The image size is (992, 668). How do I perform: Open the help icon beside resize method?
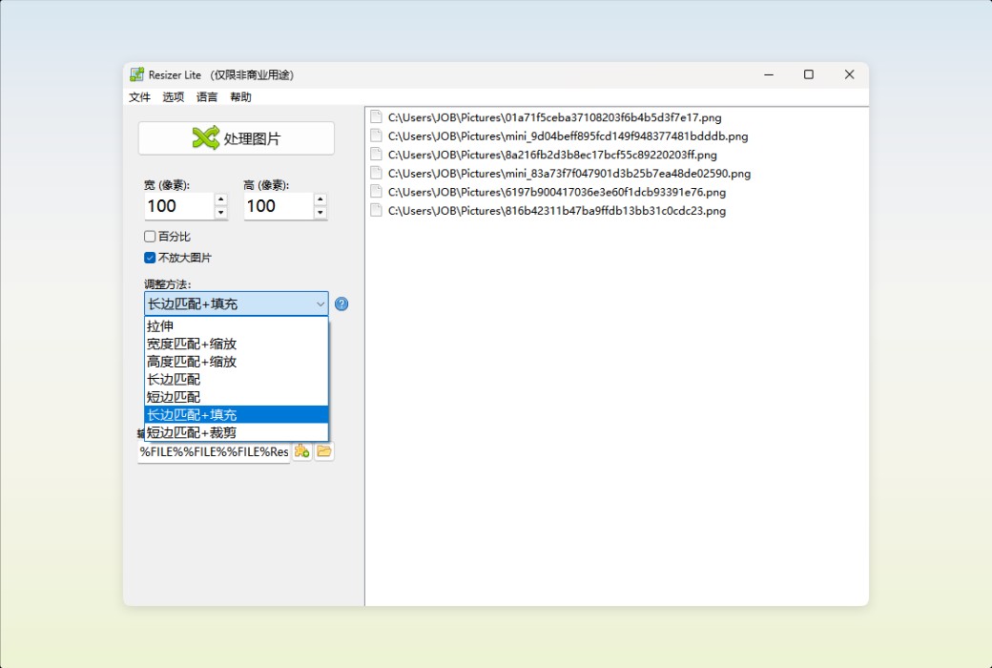(341, 303)
